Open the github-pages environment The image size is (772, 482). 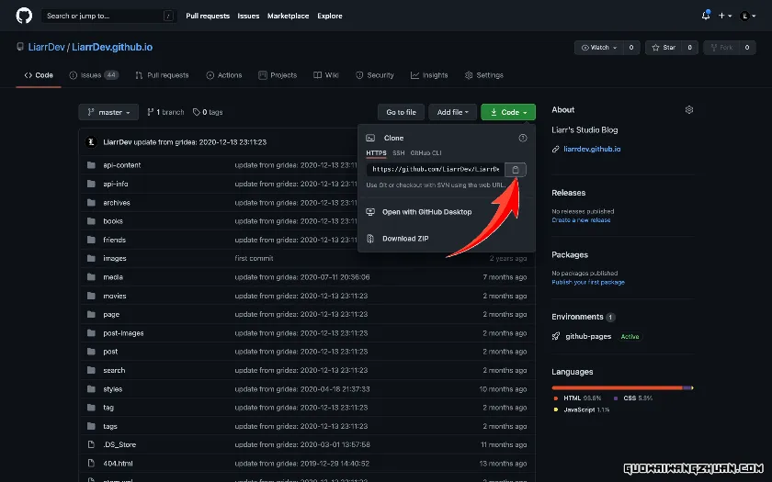tap(588, 336)
